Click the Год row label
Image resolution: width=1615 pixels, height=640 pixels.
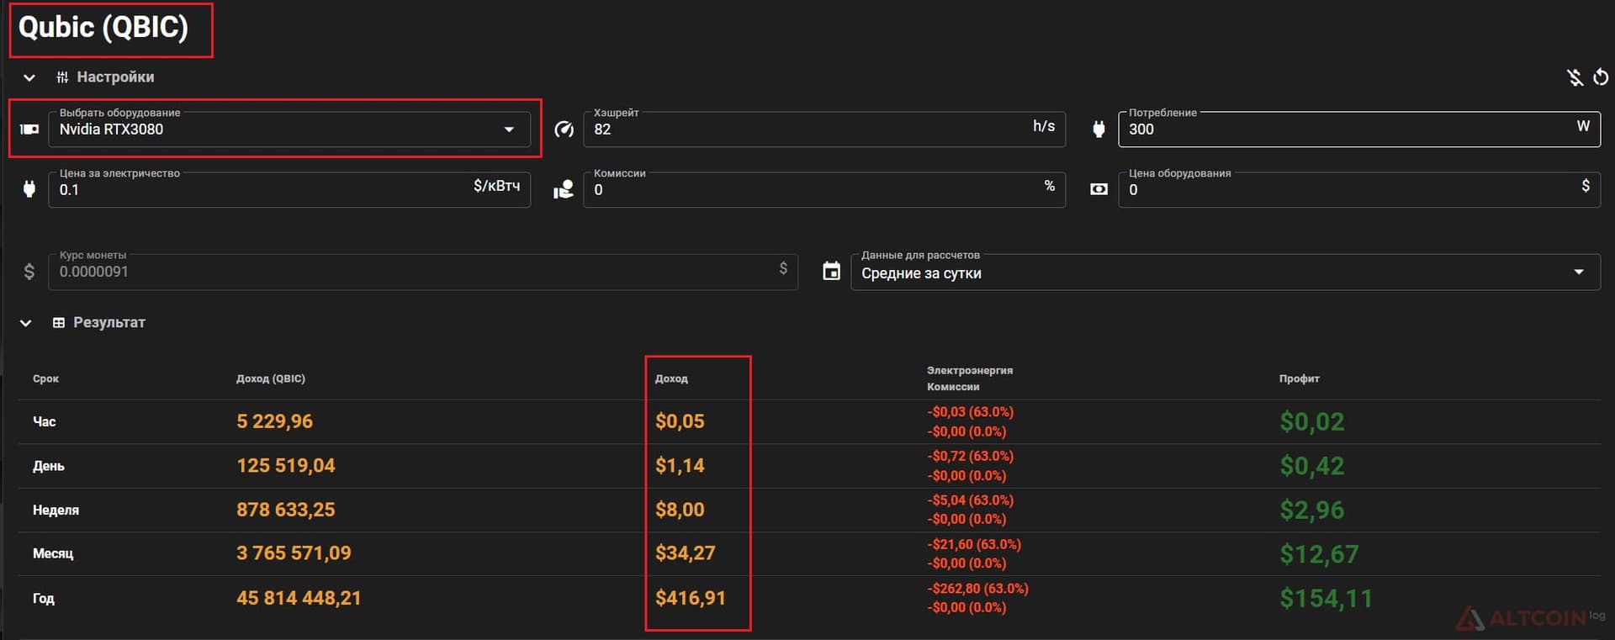pos(44,599)
